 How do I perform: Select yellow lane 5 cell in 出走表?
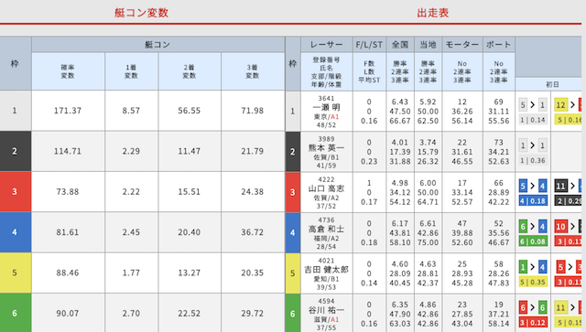click(x=293, y=273)
